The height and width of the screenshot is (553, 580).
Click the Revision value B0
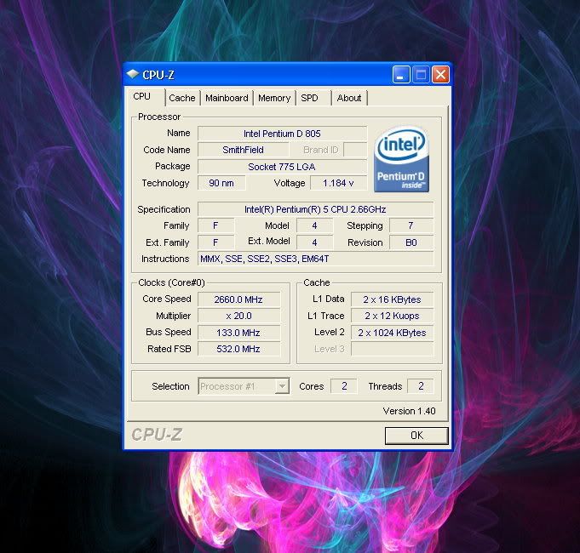[411, 242]
